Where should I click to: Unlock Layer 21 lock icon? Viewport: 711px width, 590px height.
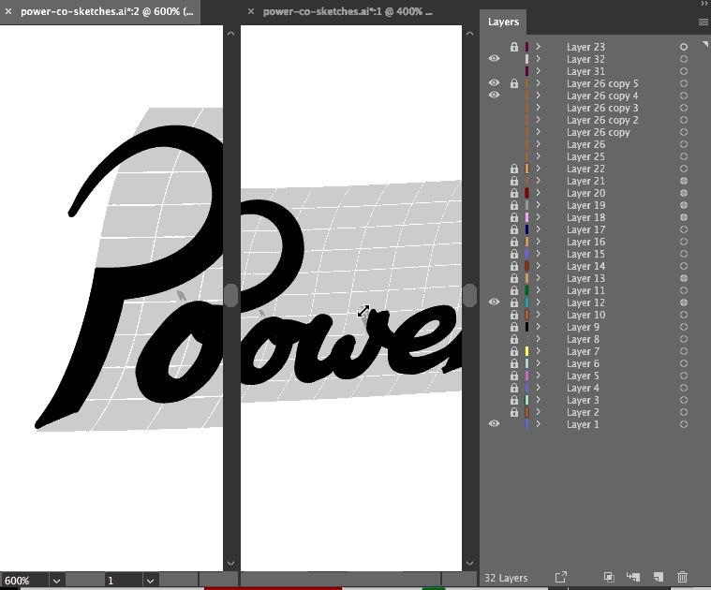(x=513, y=181)
